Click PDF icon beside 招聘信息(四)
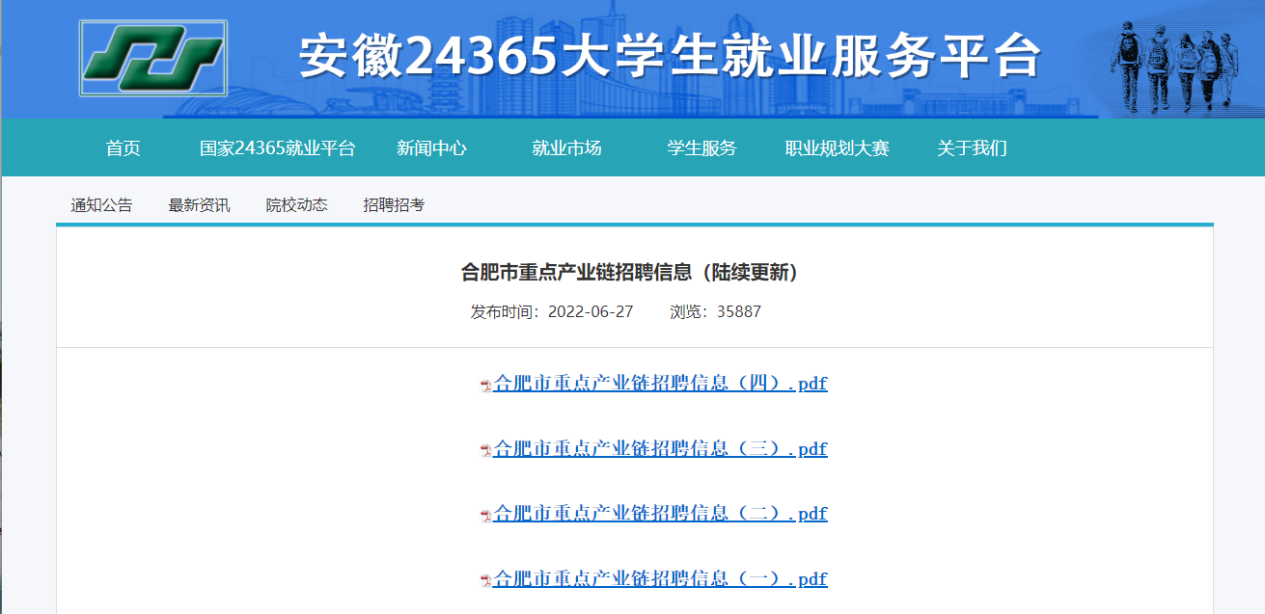The image size is (1265, 614). (486, 386)
